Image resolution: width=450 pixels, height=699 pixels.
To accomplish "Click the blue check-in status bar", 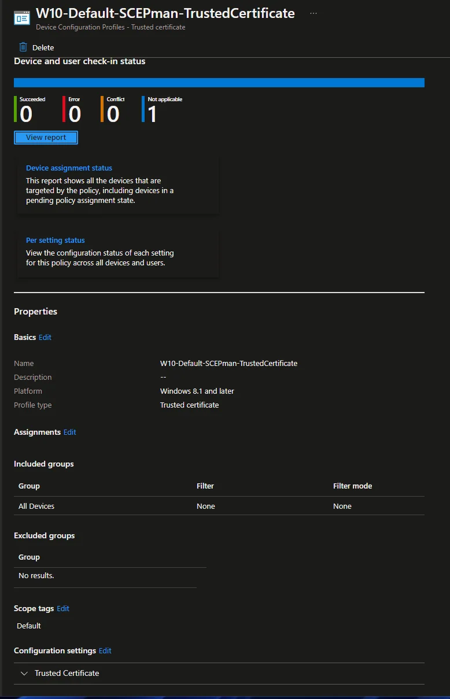I will [x=219, y=83].
